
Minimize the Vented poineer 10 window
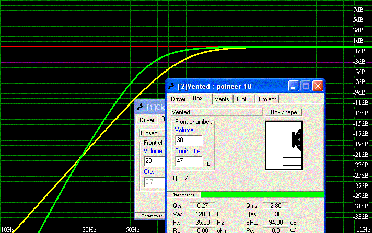pyautogui.click(x=294, y=86)
